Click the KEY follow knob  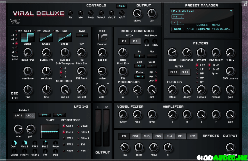[x=216, y=52]
